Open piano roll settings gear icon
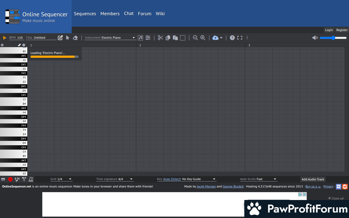 [x=2, y=45]
